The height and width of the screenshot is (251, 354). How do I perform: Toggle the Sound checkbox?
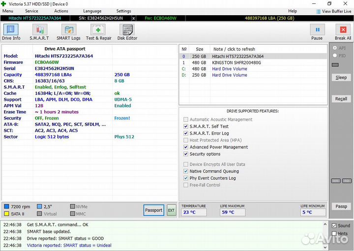[x=334, y=226]
